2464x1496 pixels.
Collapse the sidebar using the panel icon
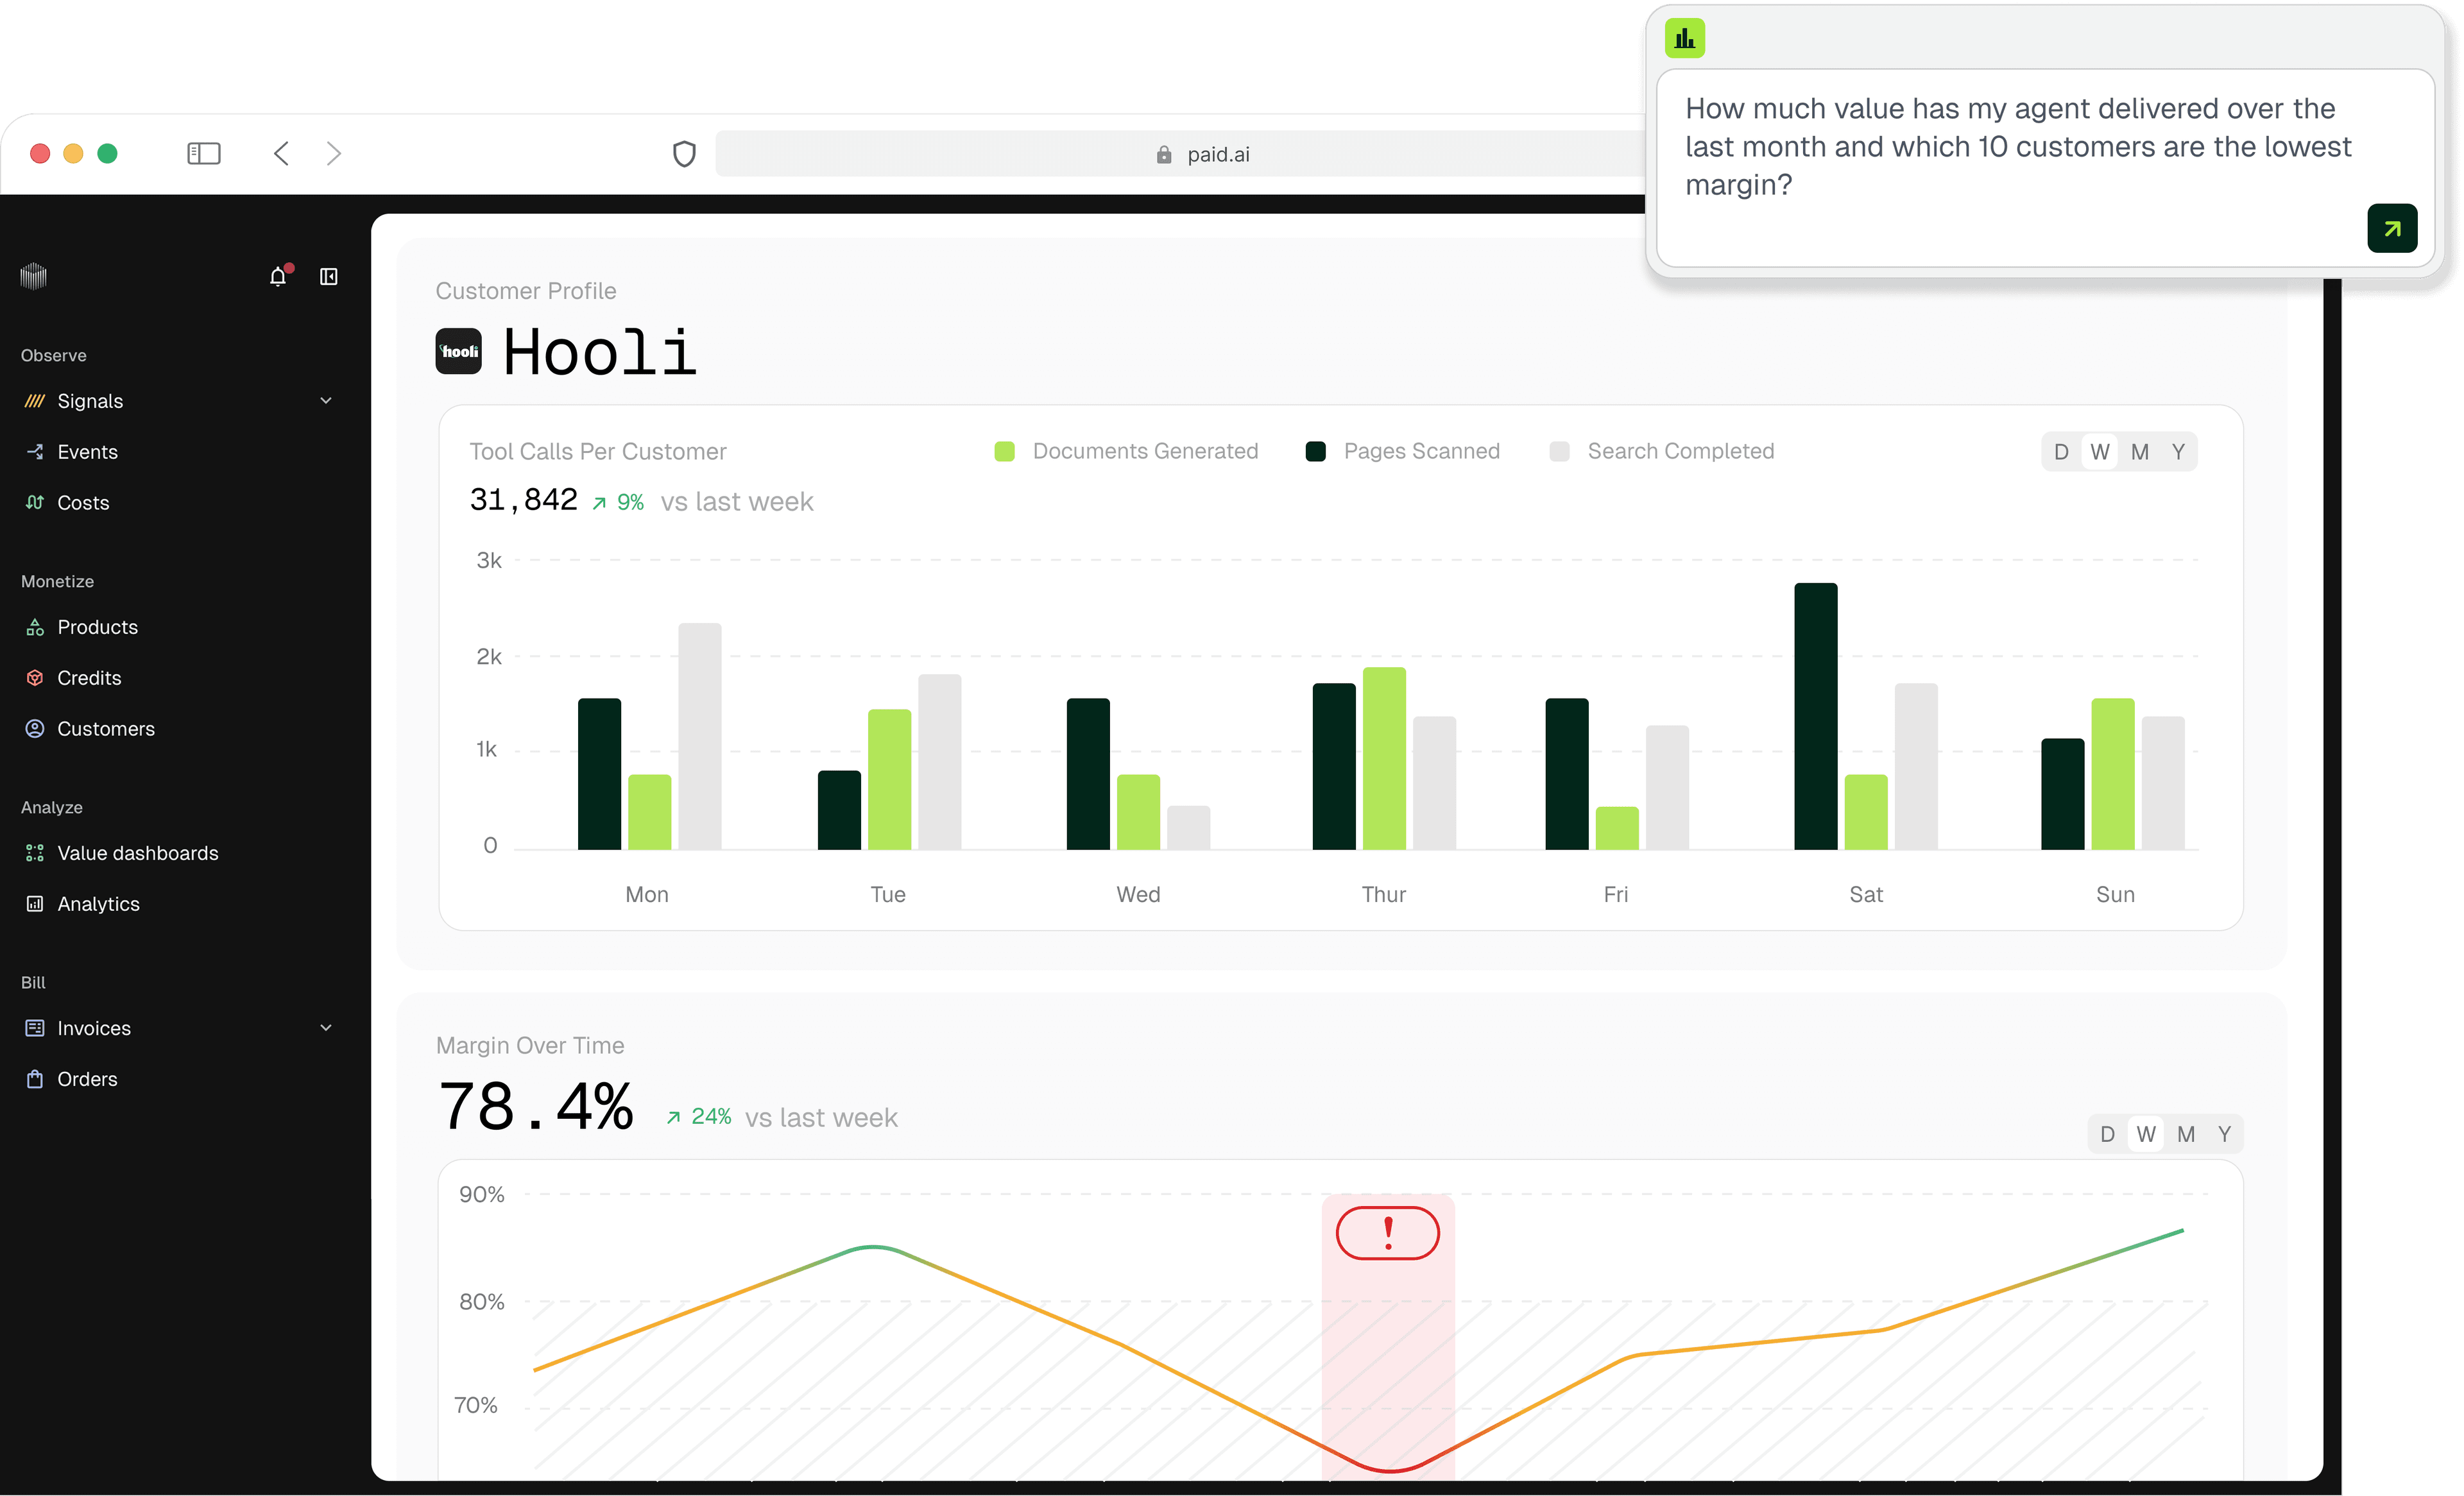click(328, 276)
